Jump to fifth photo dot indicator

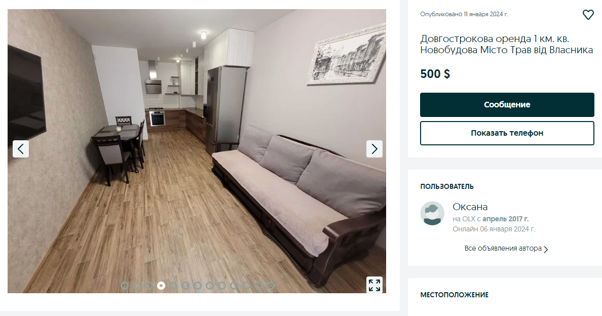pos(173,286)
